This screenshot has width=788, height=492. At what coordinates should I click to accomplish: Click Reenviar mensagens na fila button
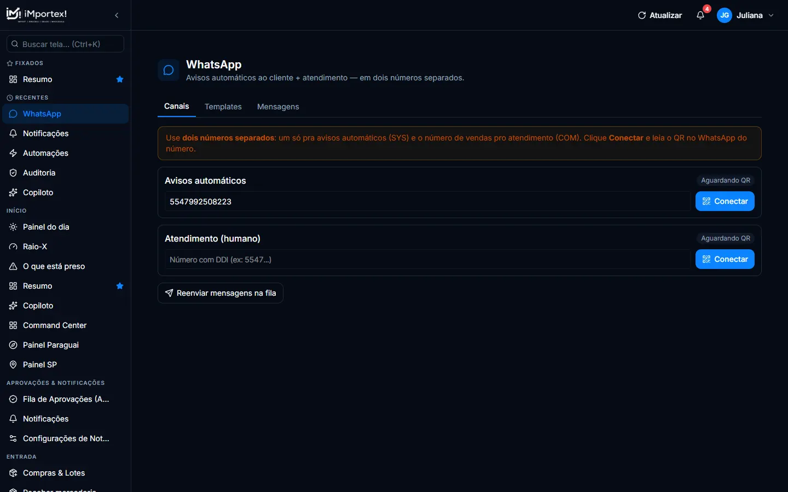click(221, 293)
